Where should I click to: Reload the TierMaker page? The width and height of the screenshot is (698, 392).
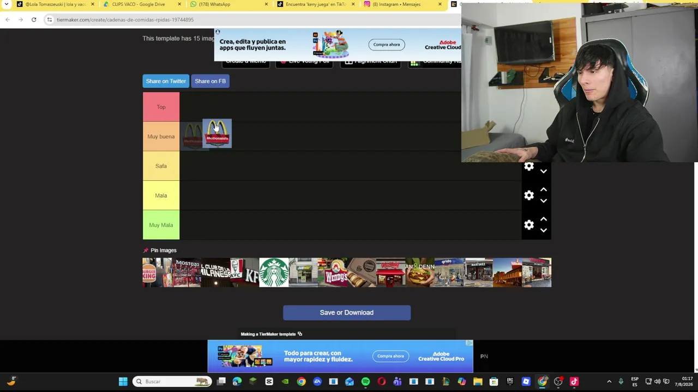coord(34,20)
